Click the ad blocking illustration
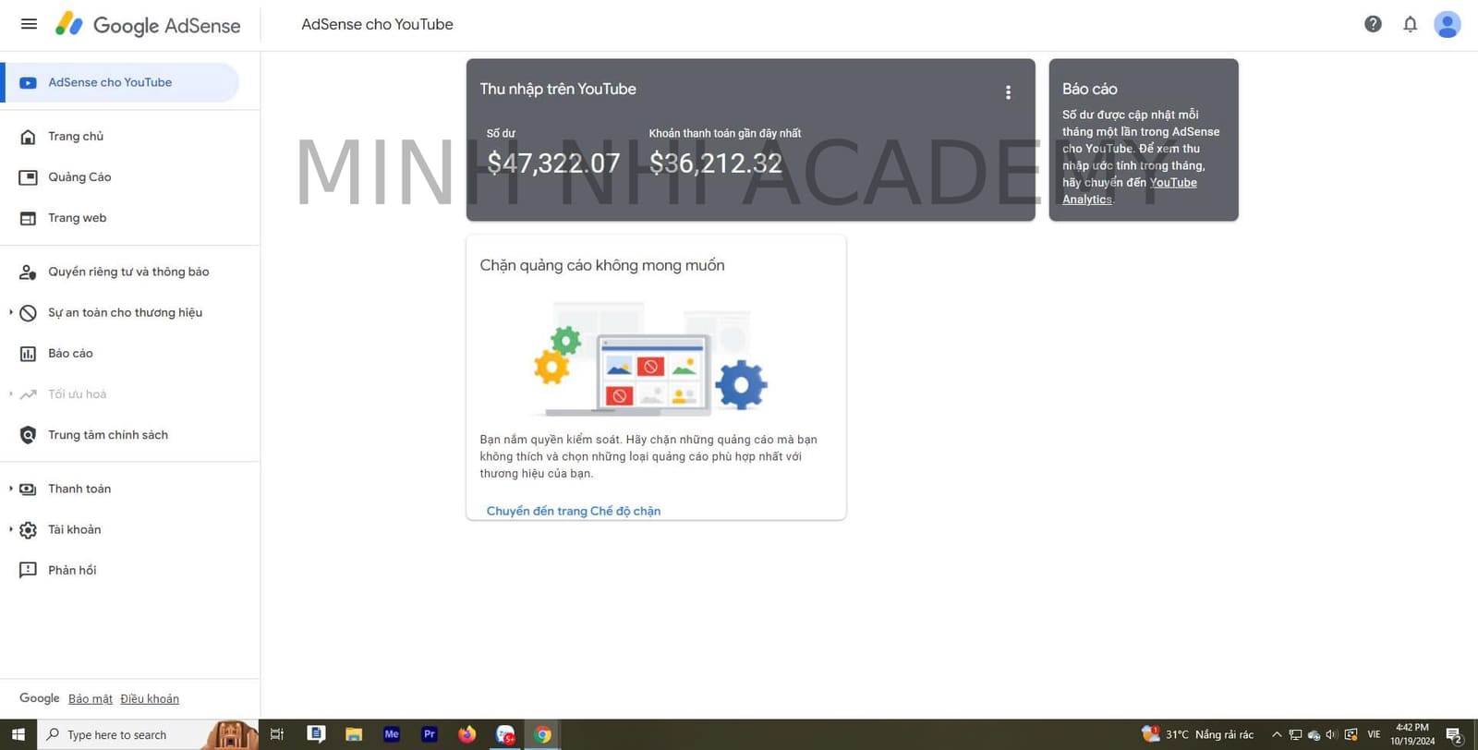Screen dimensions: 1478x750 pyautogui.click(x=650, y=358)
